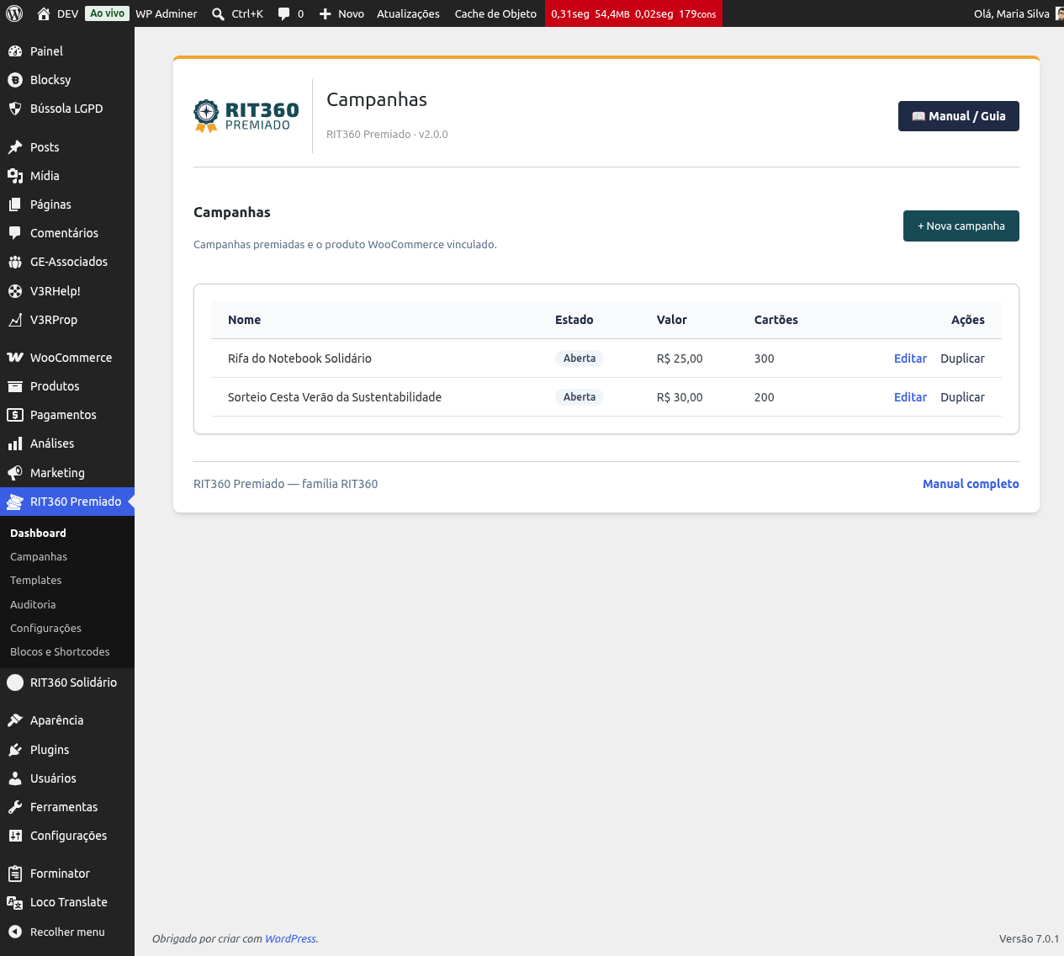Open Loco Translate icon

(15, 902)
